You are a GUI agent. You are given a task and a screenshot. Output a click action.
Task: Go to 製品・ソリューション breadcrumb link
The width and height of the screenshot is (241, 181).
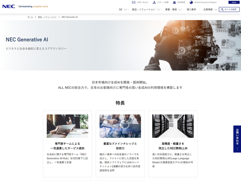pos(47,17)
